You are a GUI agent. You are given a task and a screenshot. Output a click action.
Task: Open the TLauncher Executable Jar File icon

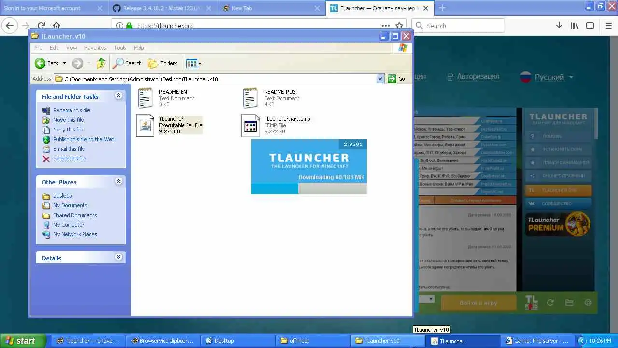click(x=145, y=125)
